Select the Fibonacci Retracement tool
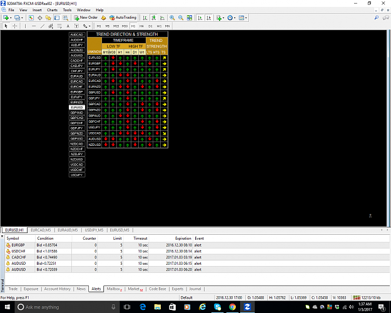 click(x=59, y=26)
